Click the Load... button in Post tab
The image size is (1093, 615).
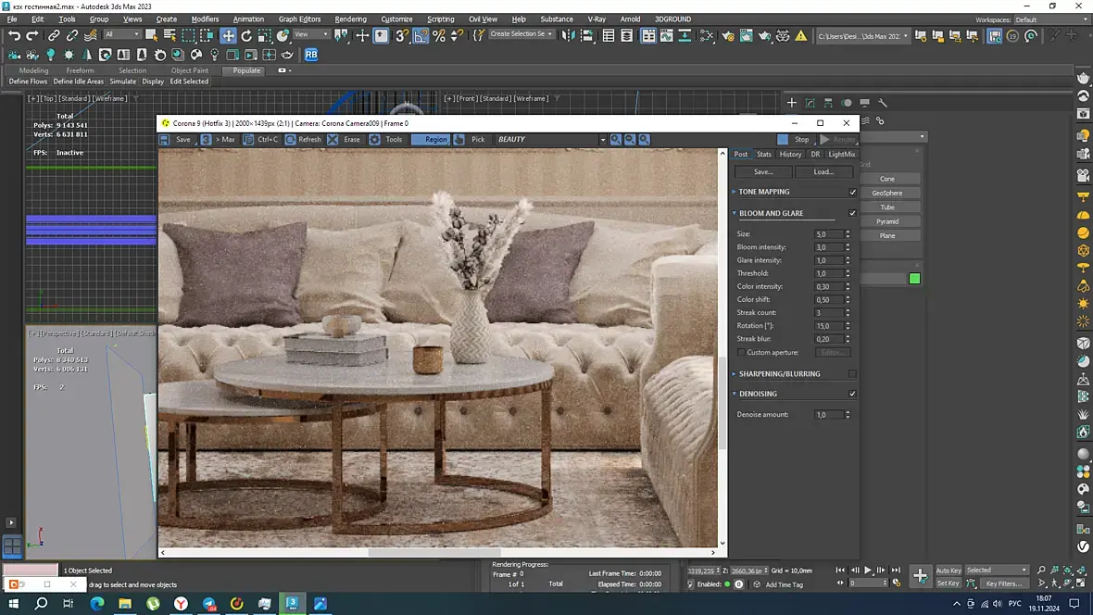click(823, 172)
